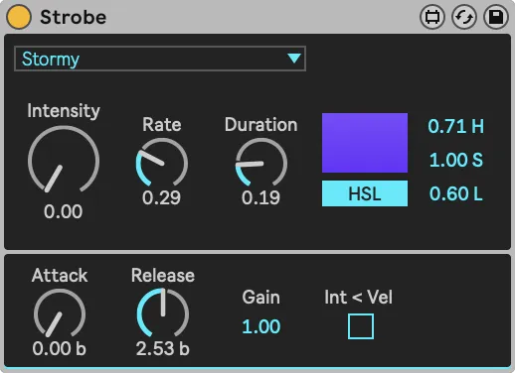
Task: Click the Attack knob
Action: [x=60, y=313]
